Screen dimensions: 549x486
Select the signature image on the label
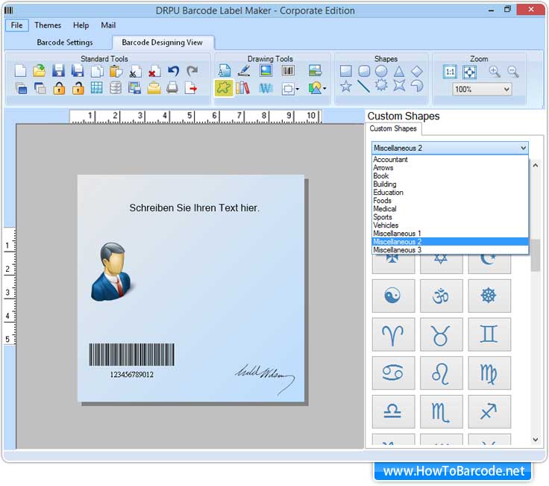point(265,378)
